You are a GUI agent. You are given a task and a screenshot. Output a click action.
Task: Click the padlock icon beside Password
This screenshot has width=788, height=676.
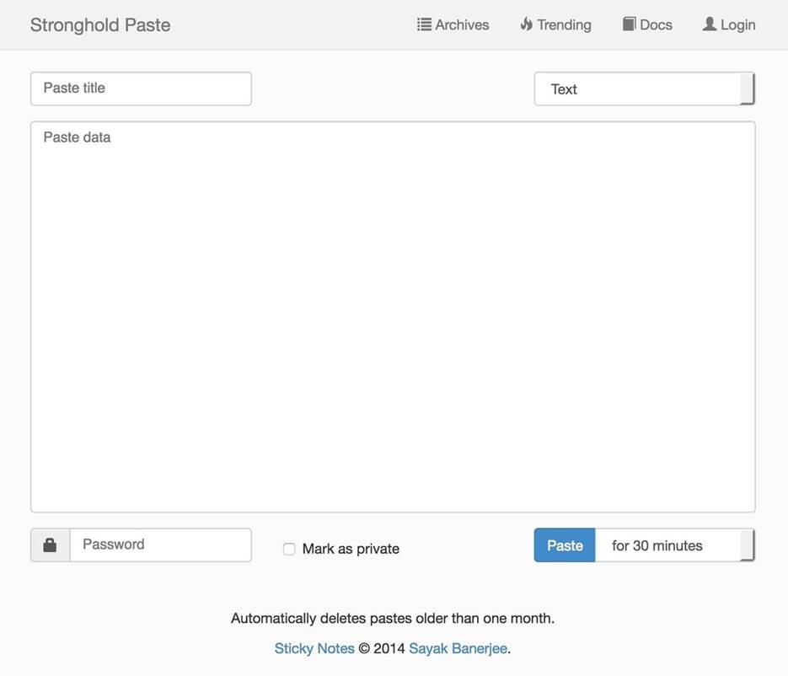(x=50, y=545)
